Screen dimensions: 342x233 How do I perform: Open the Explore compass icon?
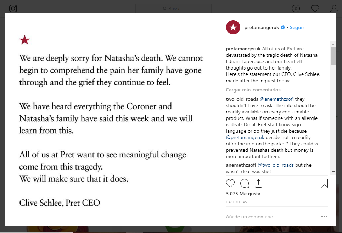296,9
